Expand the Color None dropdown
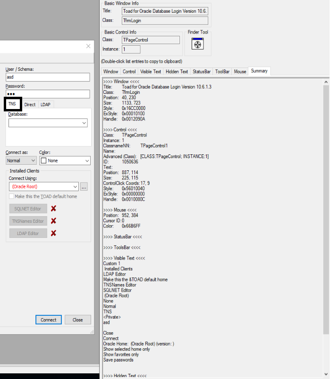330x379 pixels. [87, 161]
